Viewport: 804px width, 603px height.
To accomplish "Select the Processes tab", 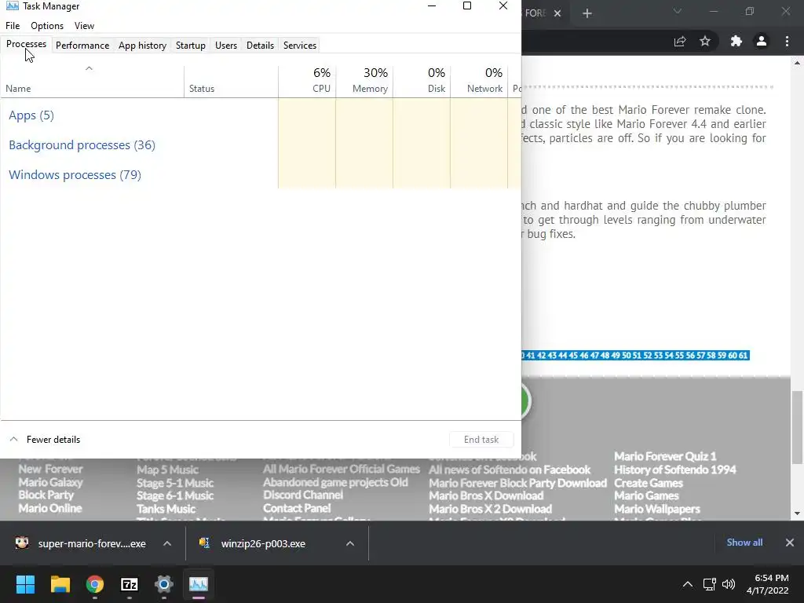I will click(x=26, y=45).
